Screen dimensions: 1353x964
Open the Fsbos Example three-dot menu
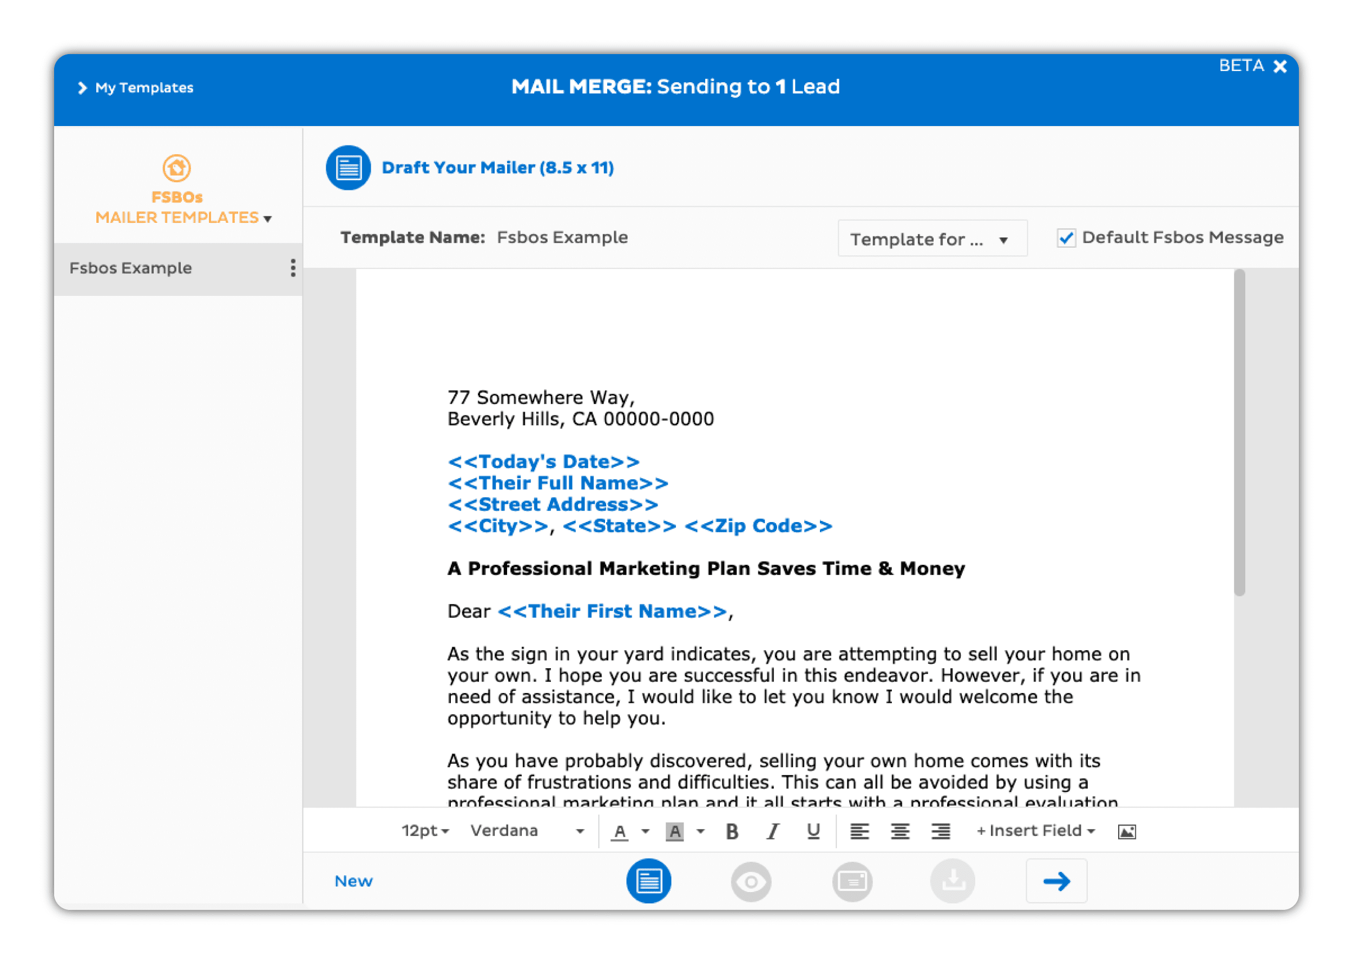[293, 268]
